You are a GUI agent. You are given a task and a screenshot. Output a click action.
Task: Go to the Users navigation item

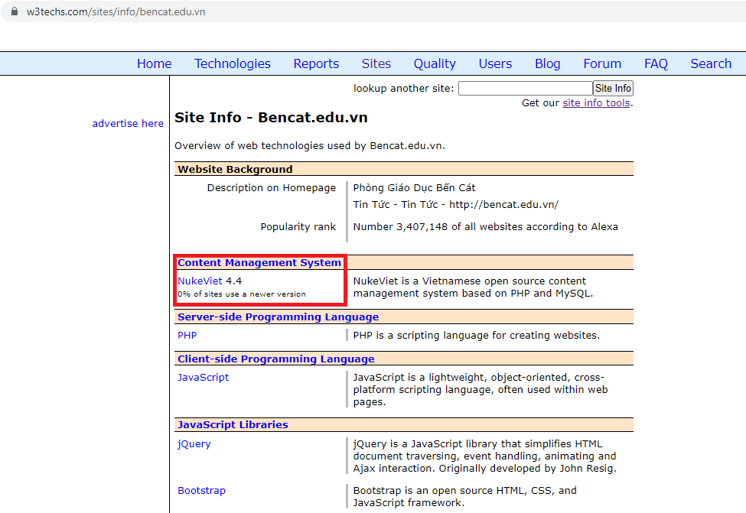click(495, 63)
